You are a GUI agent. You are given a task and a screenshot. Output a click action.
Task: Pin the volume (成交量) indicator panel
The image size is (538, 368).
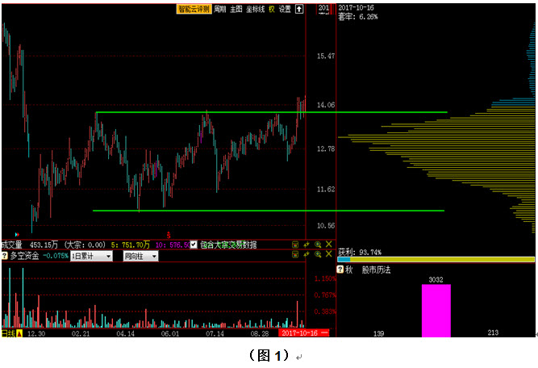tap(307, 245)
